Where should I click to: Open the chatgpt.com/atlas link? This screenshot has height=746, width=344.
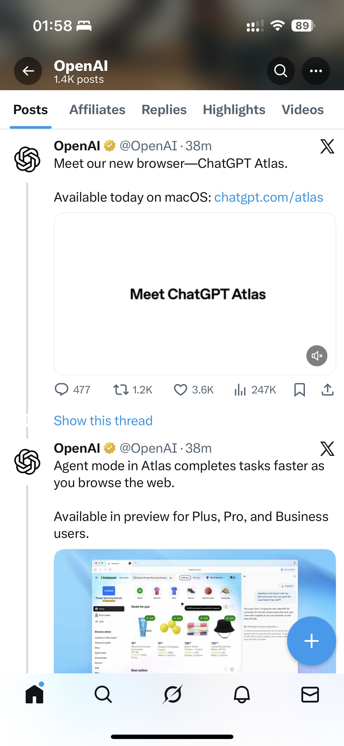[x=268, y=197]
